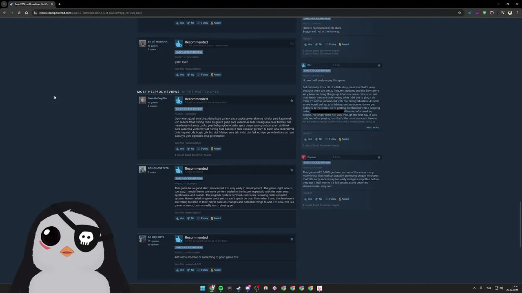
Task: Go to the browser home page
Action: point(27,13)
